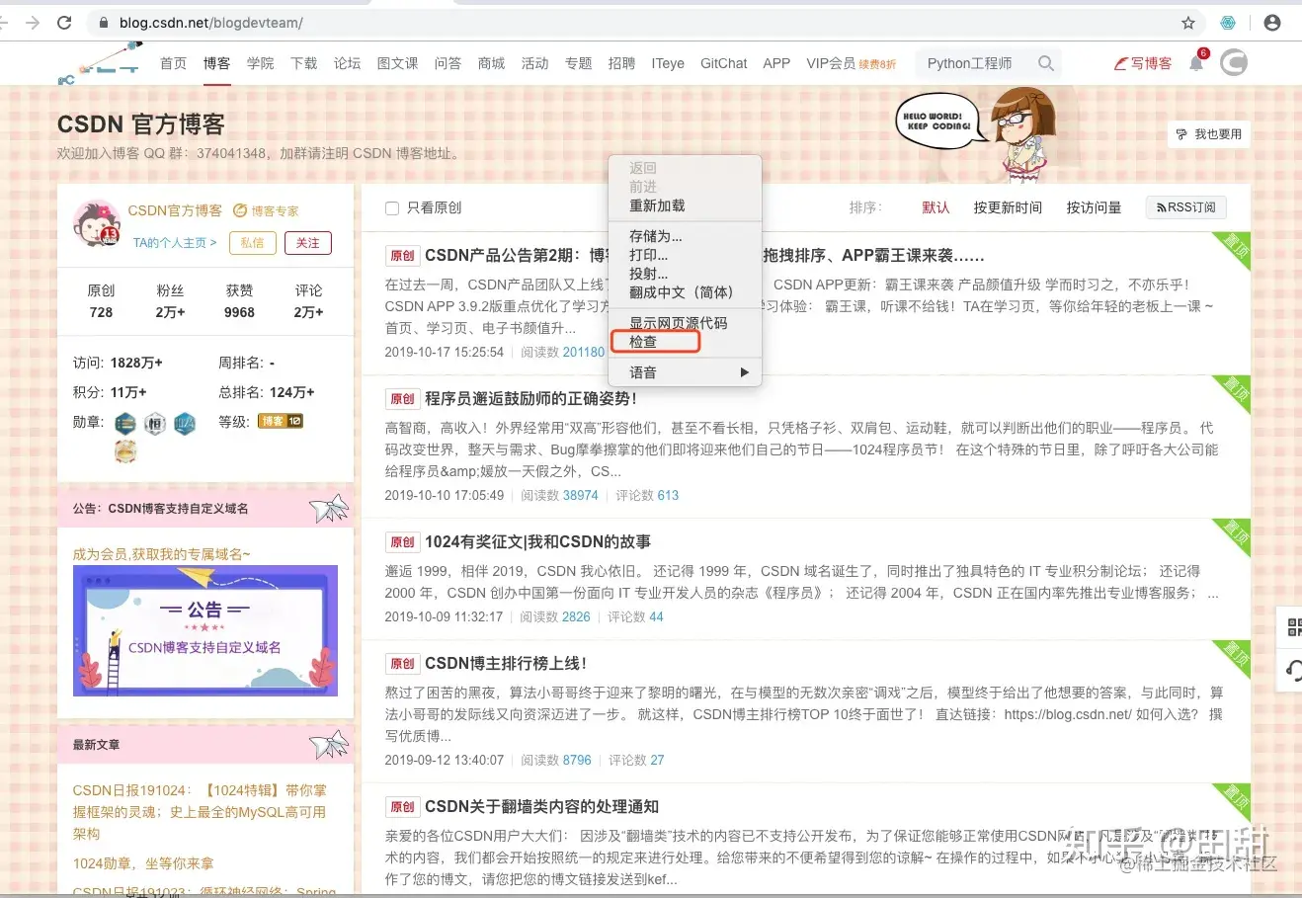Choose 翻成中文（简体） in context menu
The width and height of the screenshot is (1302, 898).
[x=685, y=292]
